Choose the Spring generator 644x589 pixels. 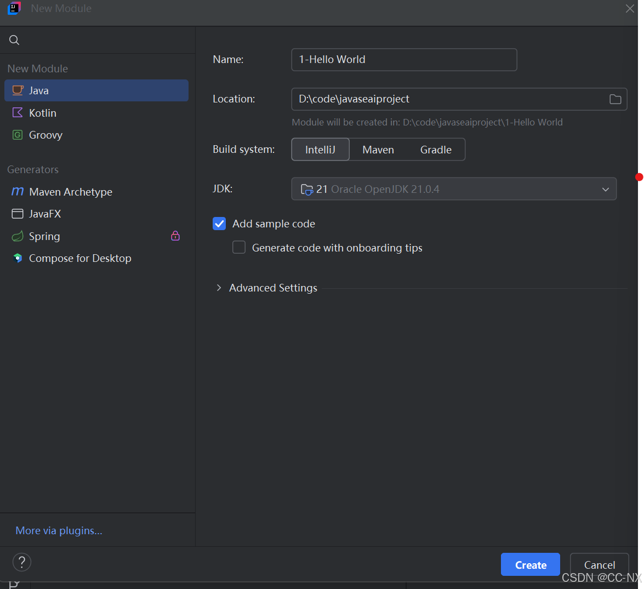(x=96, y=236)
